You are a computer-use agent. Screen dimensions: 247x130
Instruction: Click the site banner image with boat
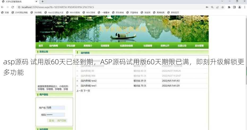[x=122, y=29]
